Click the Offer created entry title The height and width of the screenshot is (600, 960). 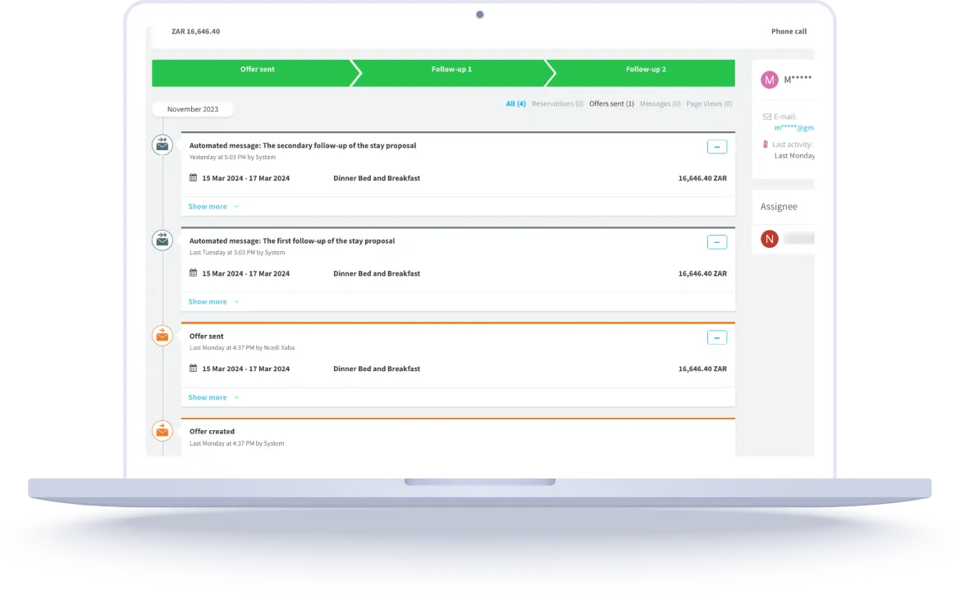[212, 432]
